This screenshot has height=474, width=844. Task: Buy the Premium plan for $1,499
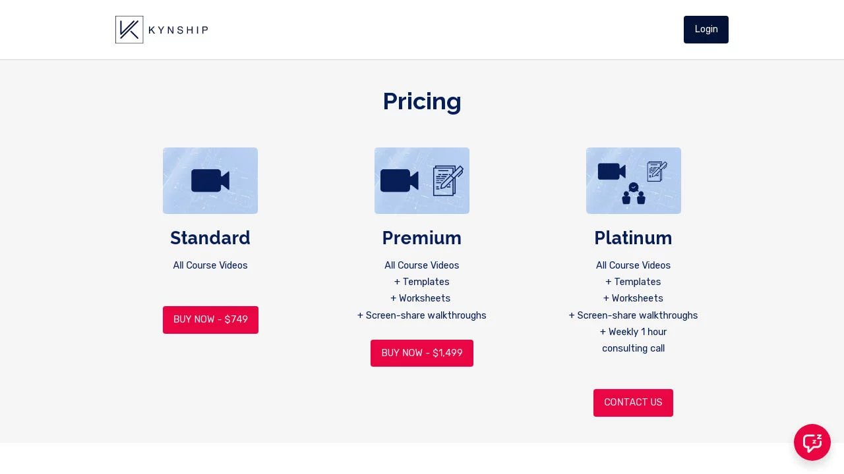422,354
